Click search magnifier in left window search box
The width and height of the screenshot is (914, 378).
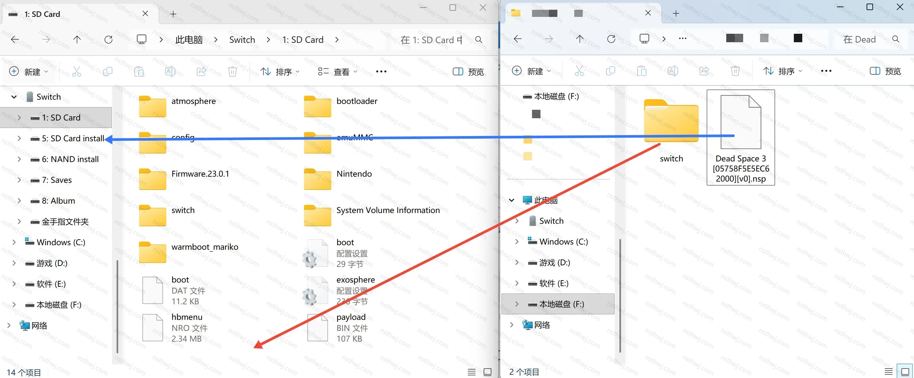pos(479,40)
